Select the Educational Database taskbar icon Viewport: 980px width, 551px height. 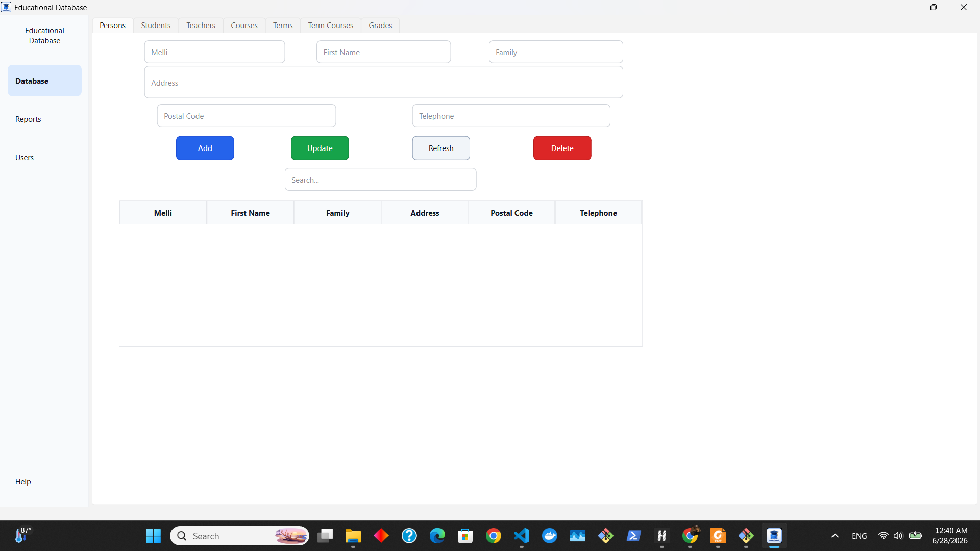click(x=774, y=536)
